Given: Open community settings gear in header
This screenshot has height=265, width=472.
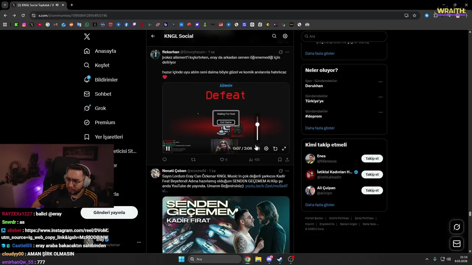Looking at the screenshot, I should (x=285, y=36).
